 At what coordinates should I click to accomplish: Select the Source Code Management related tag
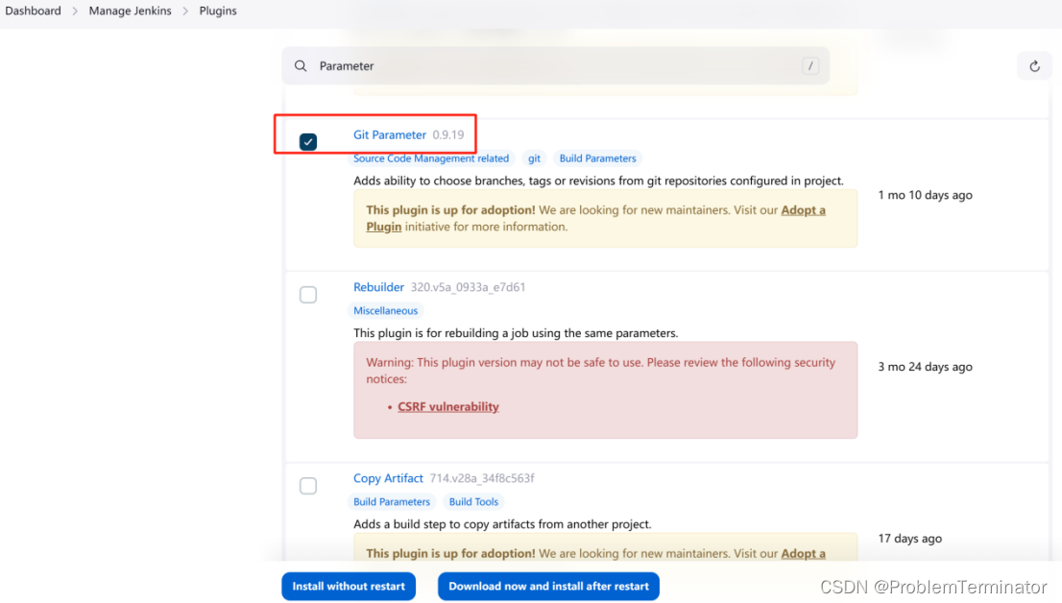431,158
